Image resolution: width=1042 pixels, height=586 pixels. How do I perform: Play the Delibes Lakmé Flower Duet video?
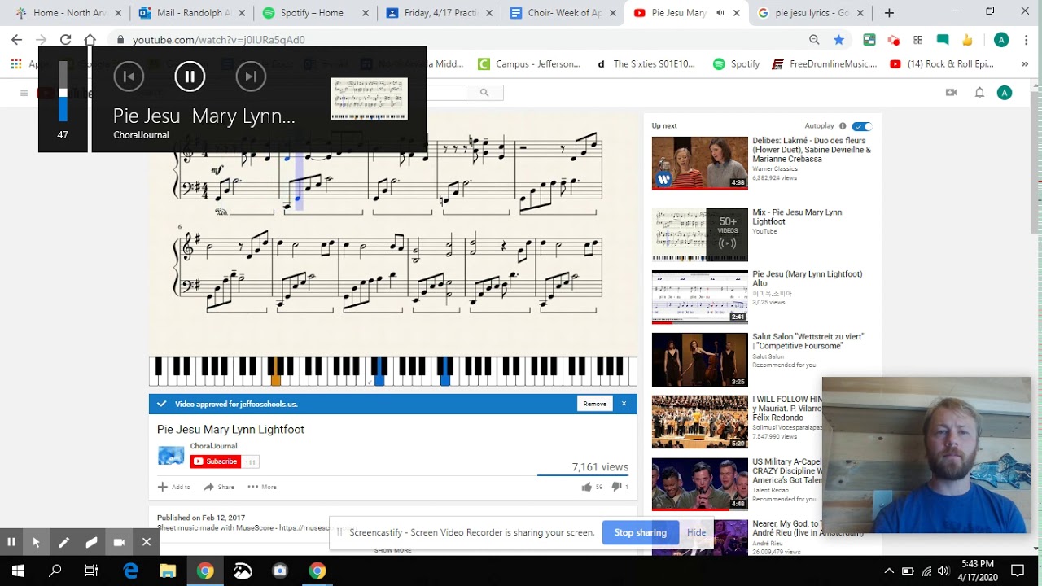coord(699,163)
